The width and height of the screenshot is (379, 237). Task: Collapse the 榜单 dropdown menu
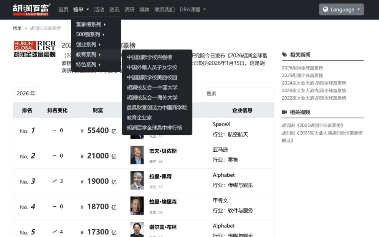(x=81, y=9)
